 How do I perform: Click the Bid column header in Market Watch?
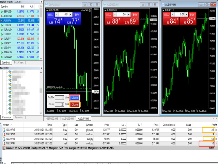[20, 6]
